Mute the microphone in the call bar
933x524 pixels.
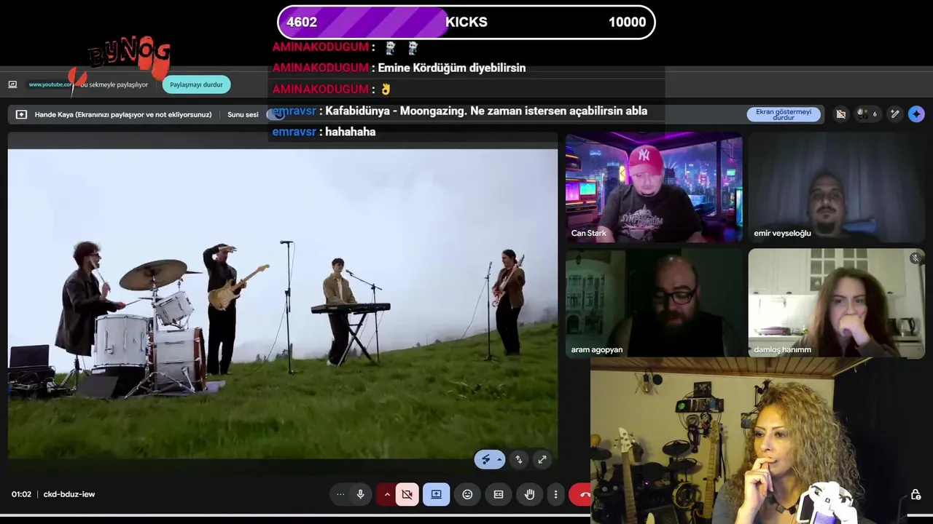click(360, 494)
